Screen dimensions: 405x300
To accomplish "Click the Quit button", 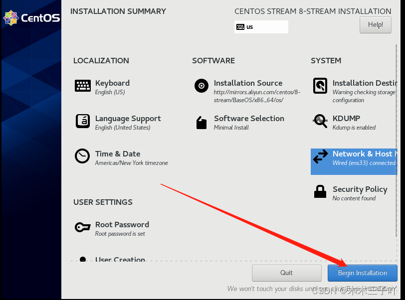I will pos(286,273).
